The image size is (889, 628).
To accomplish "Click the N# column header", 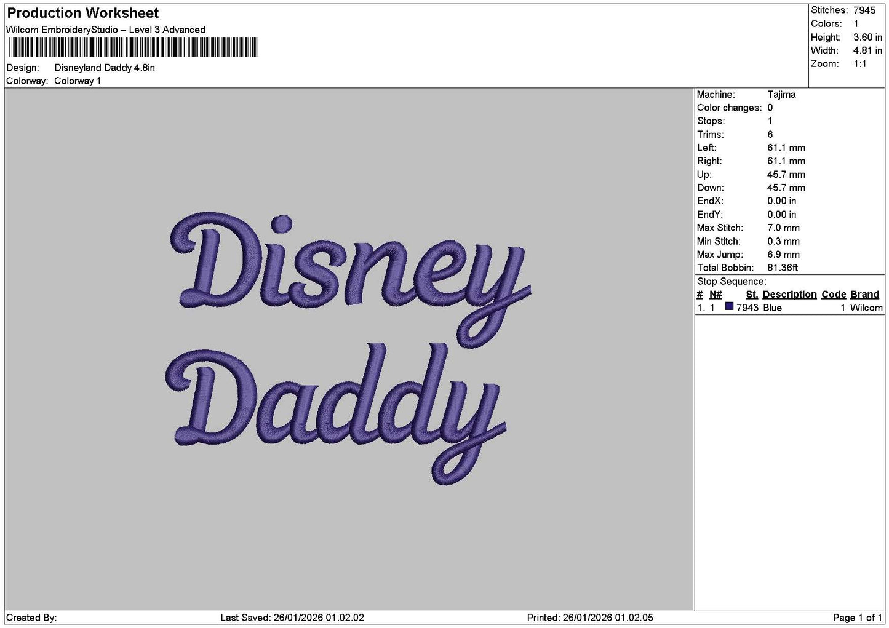I will (716, 295).
